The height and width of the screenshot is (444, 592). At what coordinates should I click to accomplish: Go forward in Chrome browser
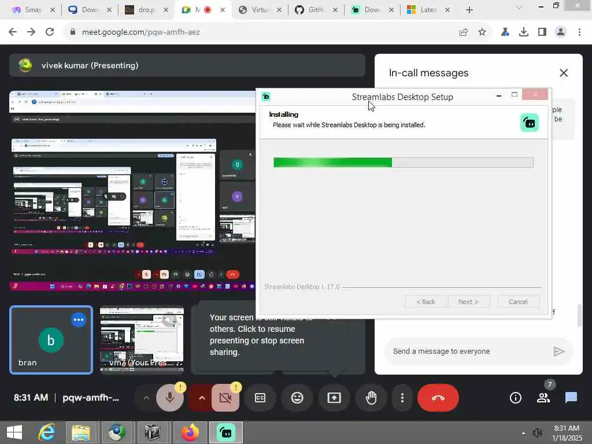(31, 32)
